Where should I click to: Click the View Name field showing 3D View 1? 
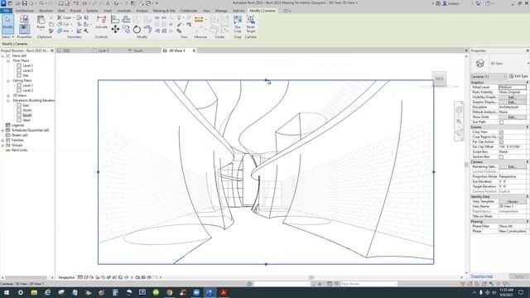point(513,206)
